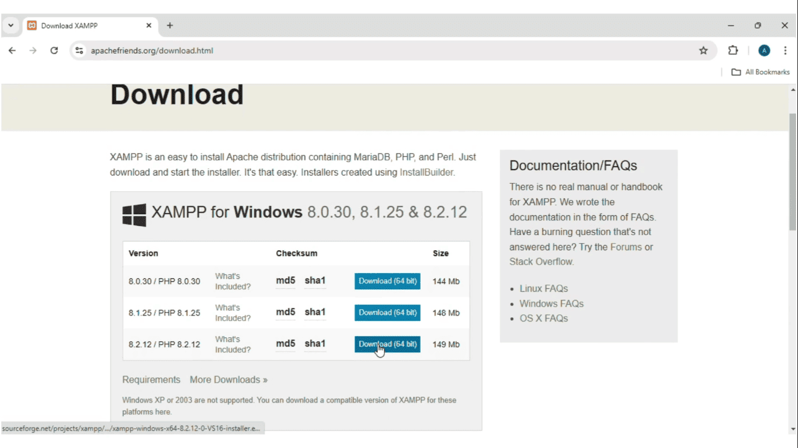Image resolution: width=798 pixels, height=448 pixels.
Task: Click the '149 Mb' size cell
Action: click(446, 344)
